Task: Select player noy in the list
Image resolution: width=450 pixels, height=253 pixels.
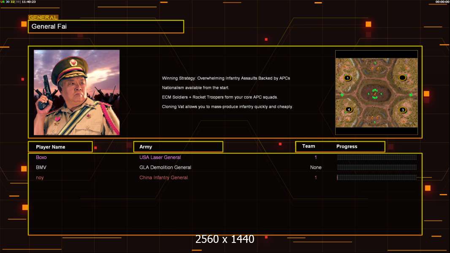Action: (x=40, y=178)
